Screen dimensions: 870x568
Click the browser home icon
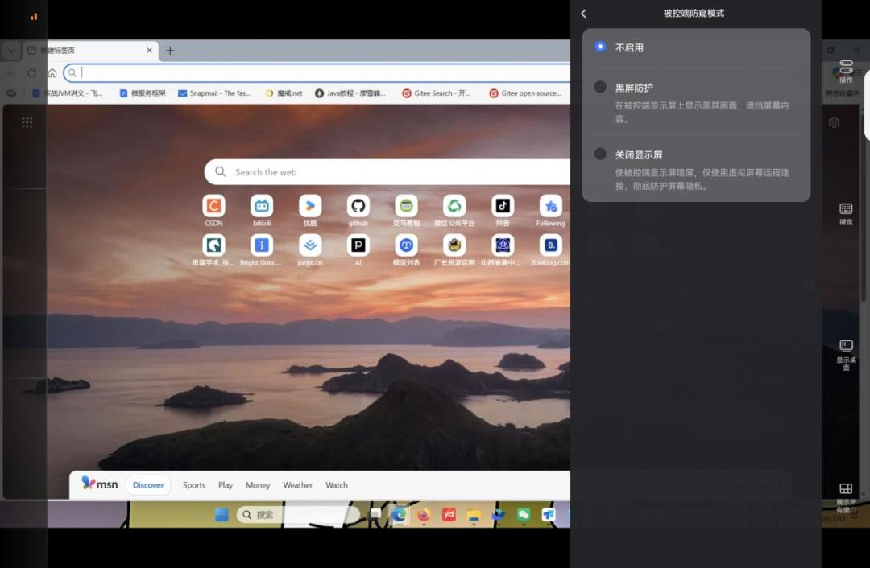[52, 72]
